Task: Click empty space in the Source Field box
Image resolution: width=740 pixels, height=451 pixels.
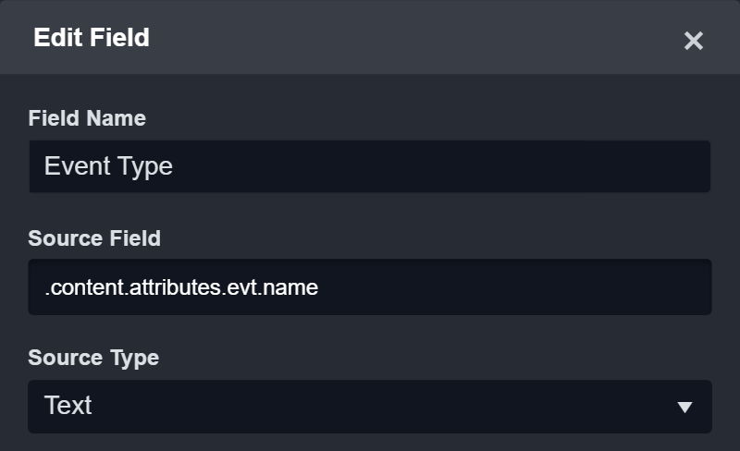Action: point(518,287)
